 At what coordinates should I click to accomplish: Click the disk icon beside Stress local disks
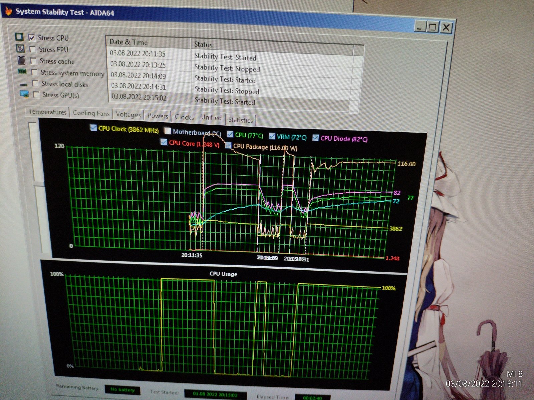24,84
